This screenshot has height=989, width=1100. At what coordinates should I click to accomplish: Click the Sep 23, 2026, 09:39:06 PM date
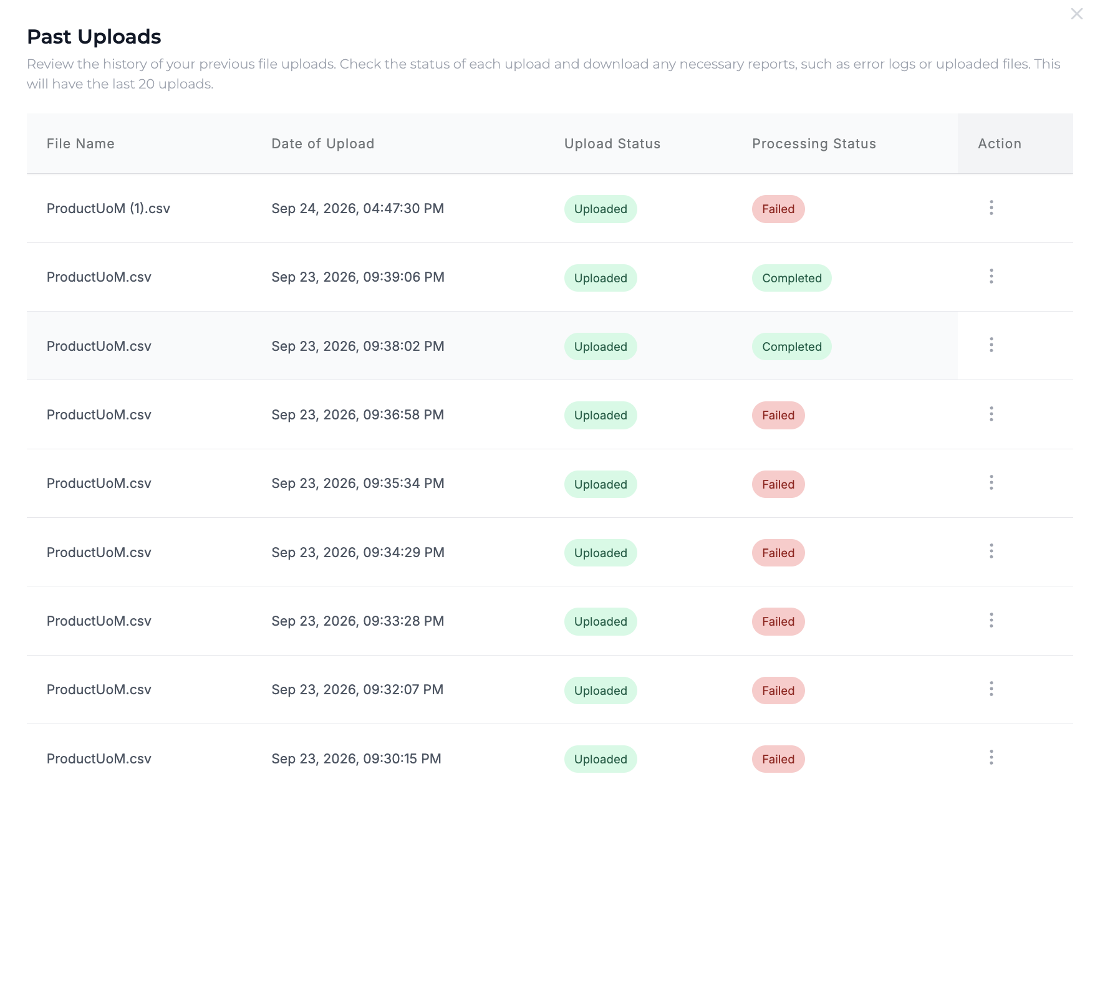click(x=358, y=277)
